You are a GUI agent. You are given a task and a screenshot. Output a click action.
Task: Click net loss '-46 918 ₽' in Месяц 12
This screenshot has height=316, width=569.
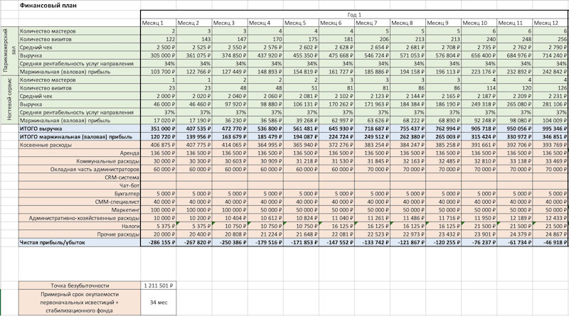coord(550,242)
